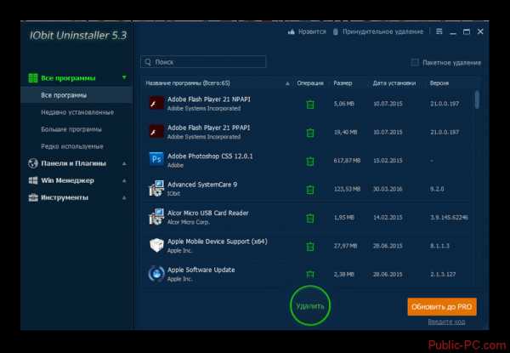Click the 27,97 MB size value

pos(345,246)
